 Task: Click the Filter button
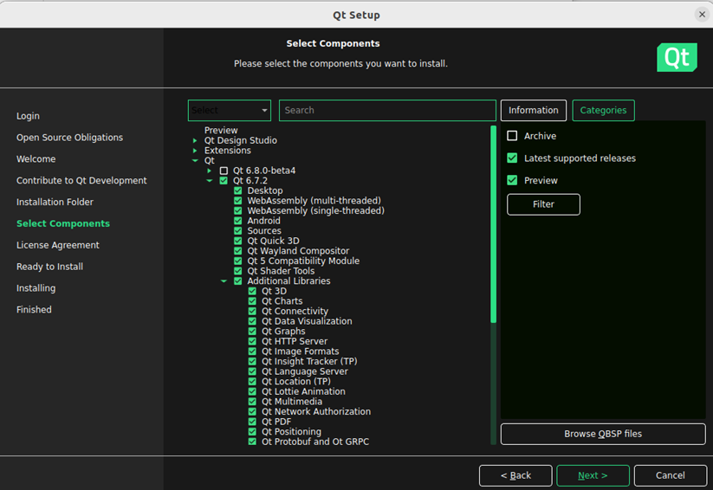coord(543,204)
